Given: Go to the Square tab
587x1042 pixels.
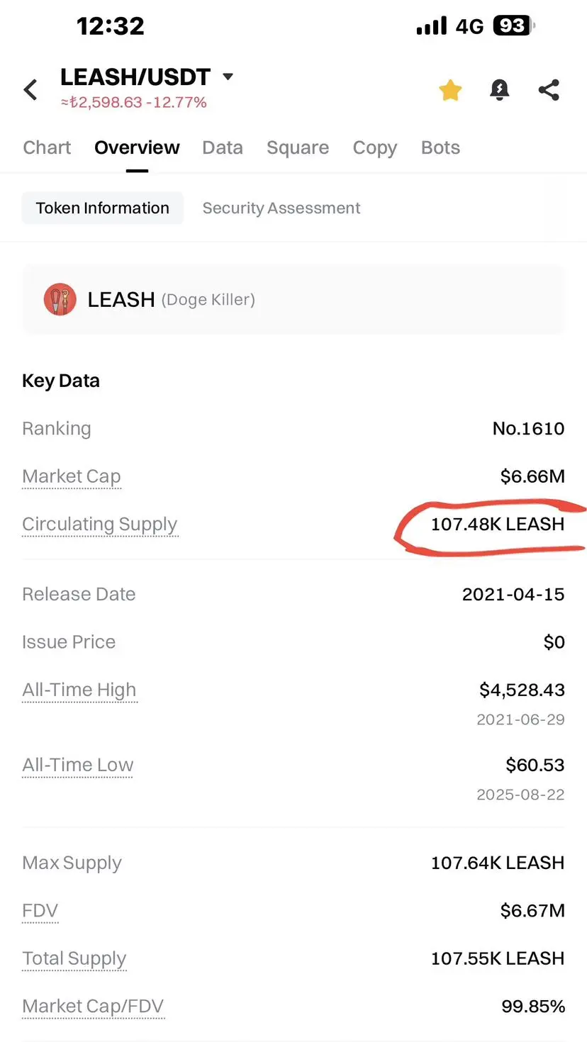Looking at the screenshot, I should pos(298,147).
